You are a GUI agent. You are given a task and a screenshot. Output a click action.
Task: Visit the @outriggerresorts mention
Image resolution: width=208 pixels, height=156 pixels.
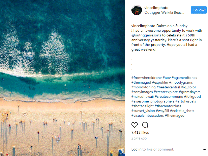coord(146,35)
